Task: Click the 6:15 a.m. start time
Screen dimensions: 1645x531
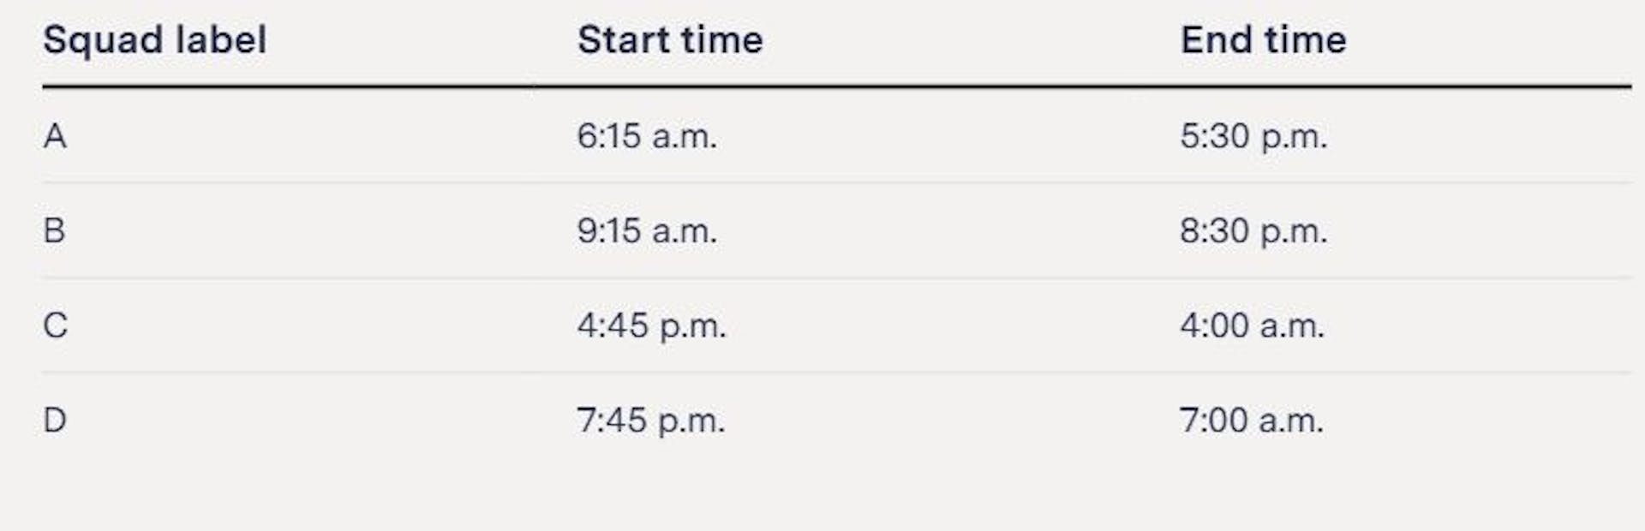Action: pos(647,136)
